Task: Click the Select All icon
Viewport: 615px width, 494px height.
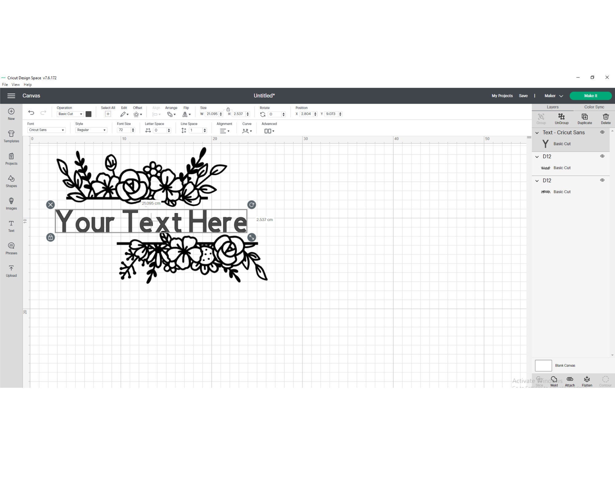Action: click(108, 114)
